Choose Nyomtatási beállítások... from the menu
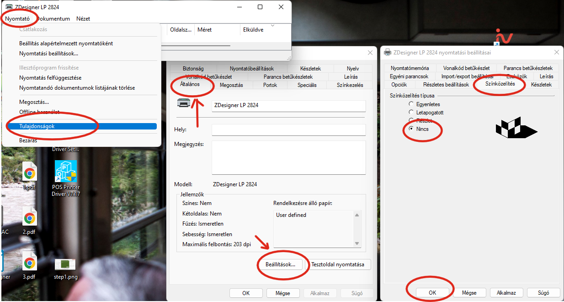 82,54
